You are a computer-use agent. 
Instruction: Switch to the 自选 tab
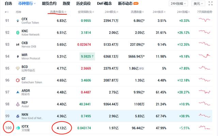[x=8, y=3]
